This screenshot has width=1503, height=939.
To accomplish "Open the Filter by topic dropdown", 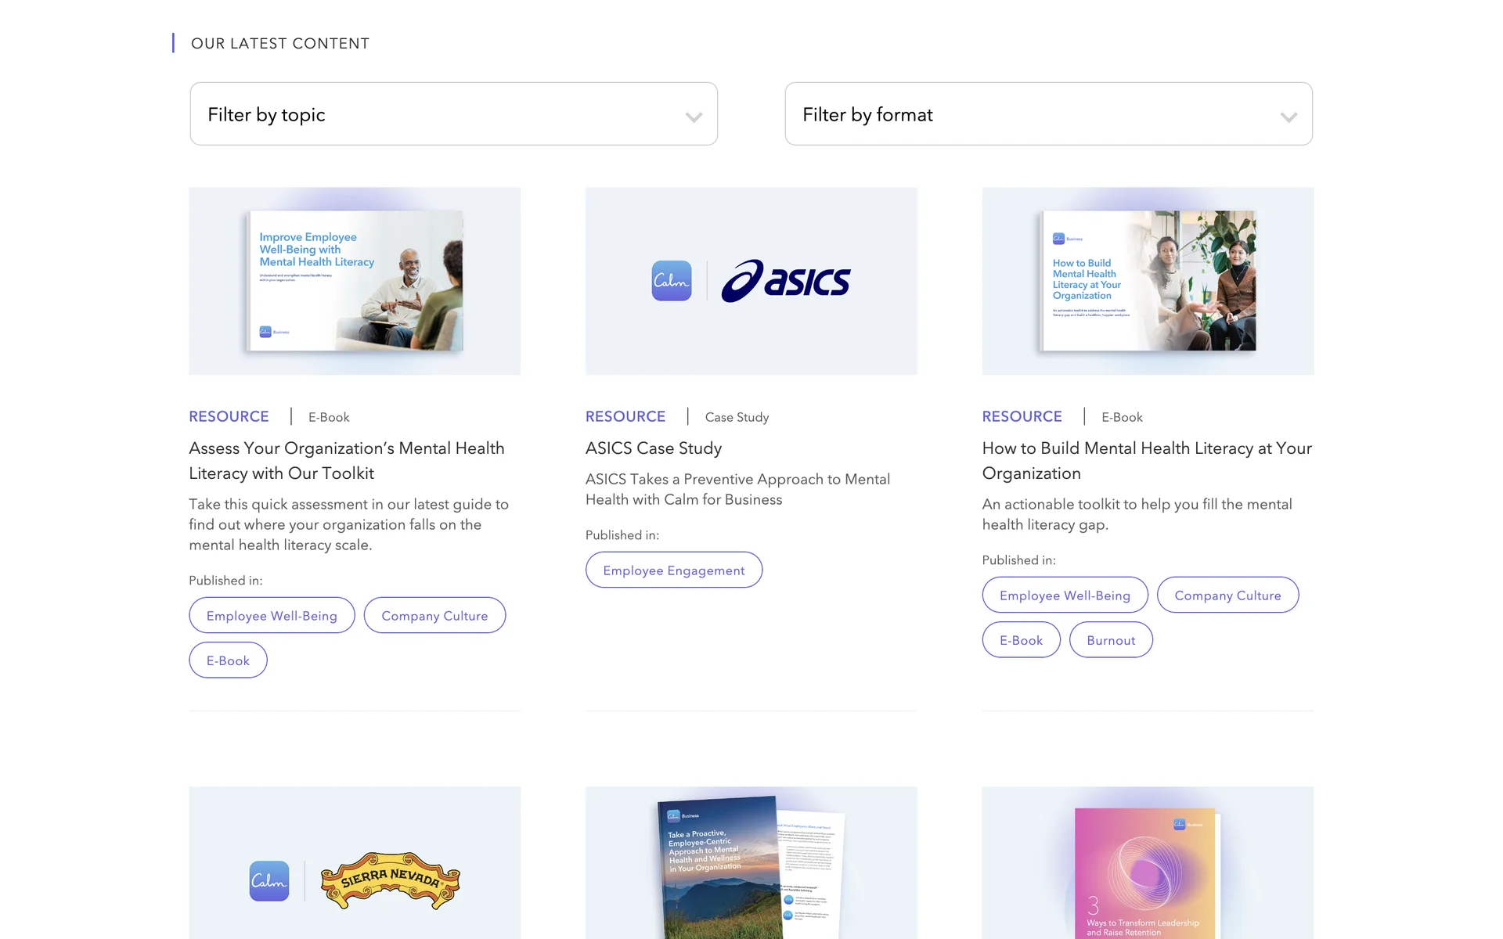I will (x=453, y=114).
